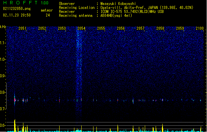Image resolution: width=207 pixels, height=132 pixels.
Task: Click the 2058 time marker
Action: tap(160, 28)
